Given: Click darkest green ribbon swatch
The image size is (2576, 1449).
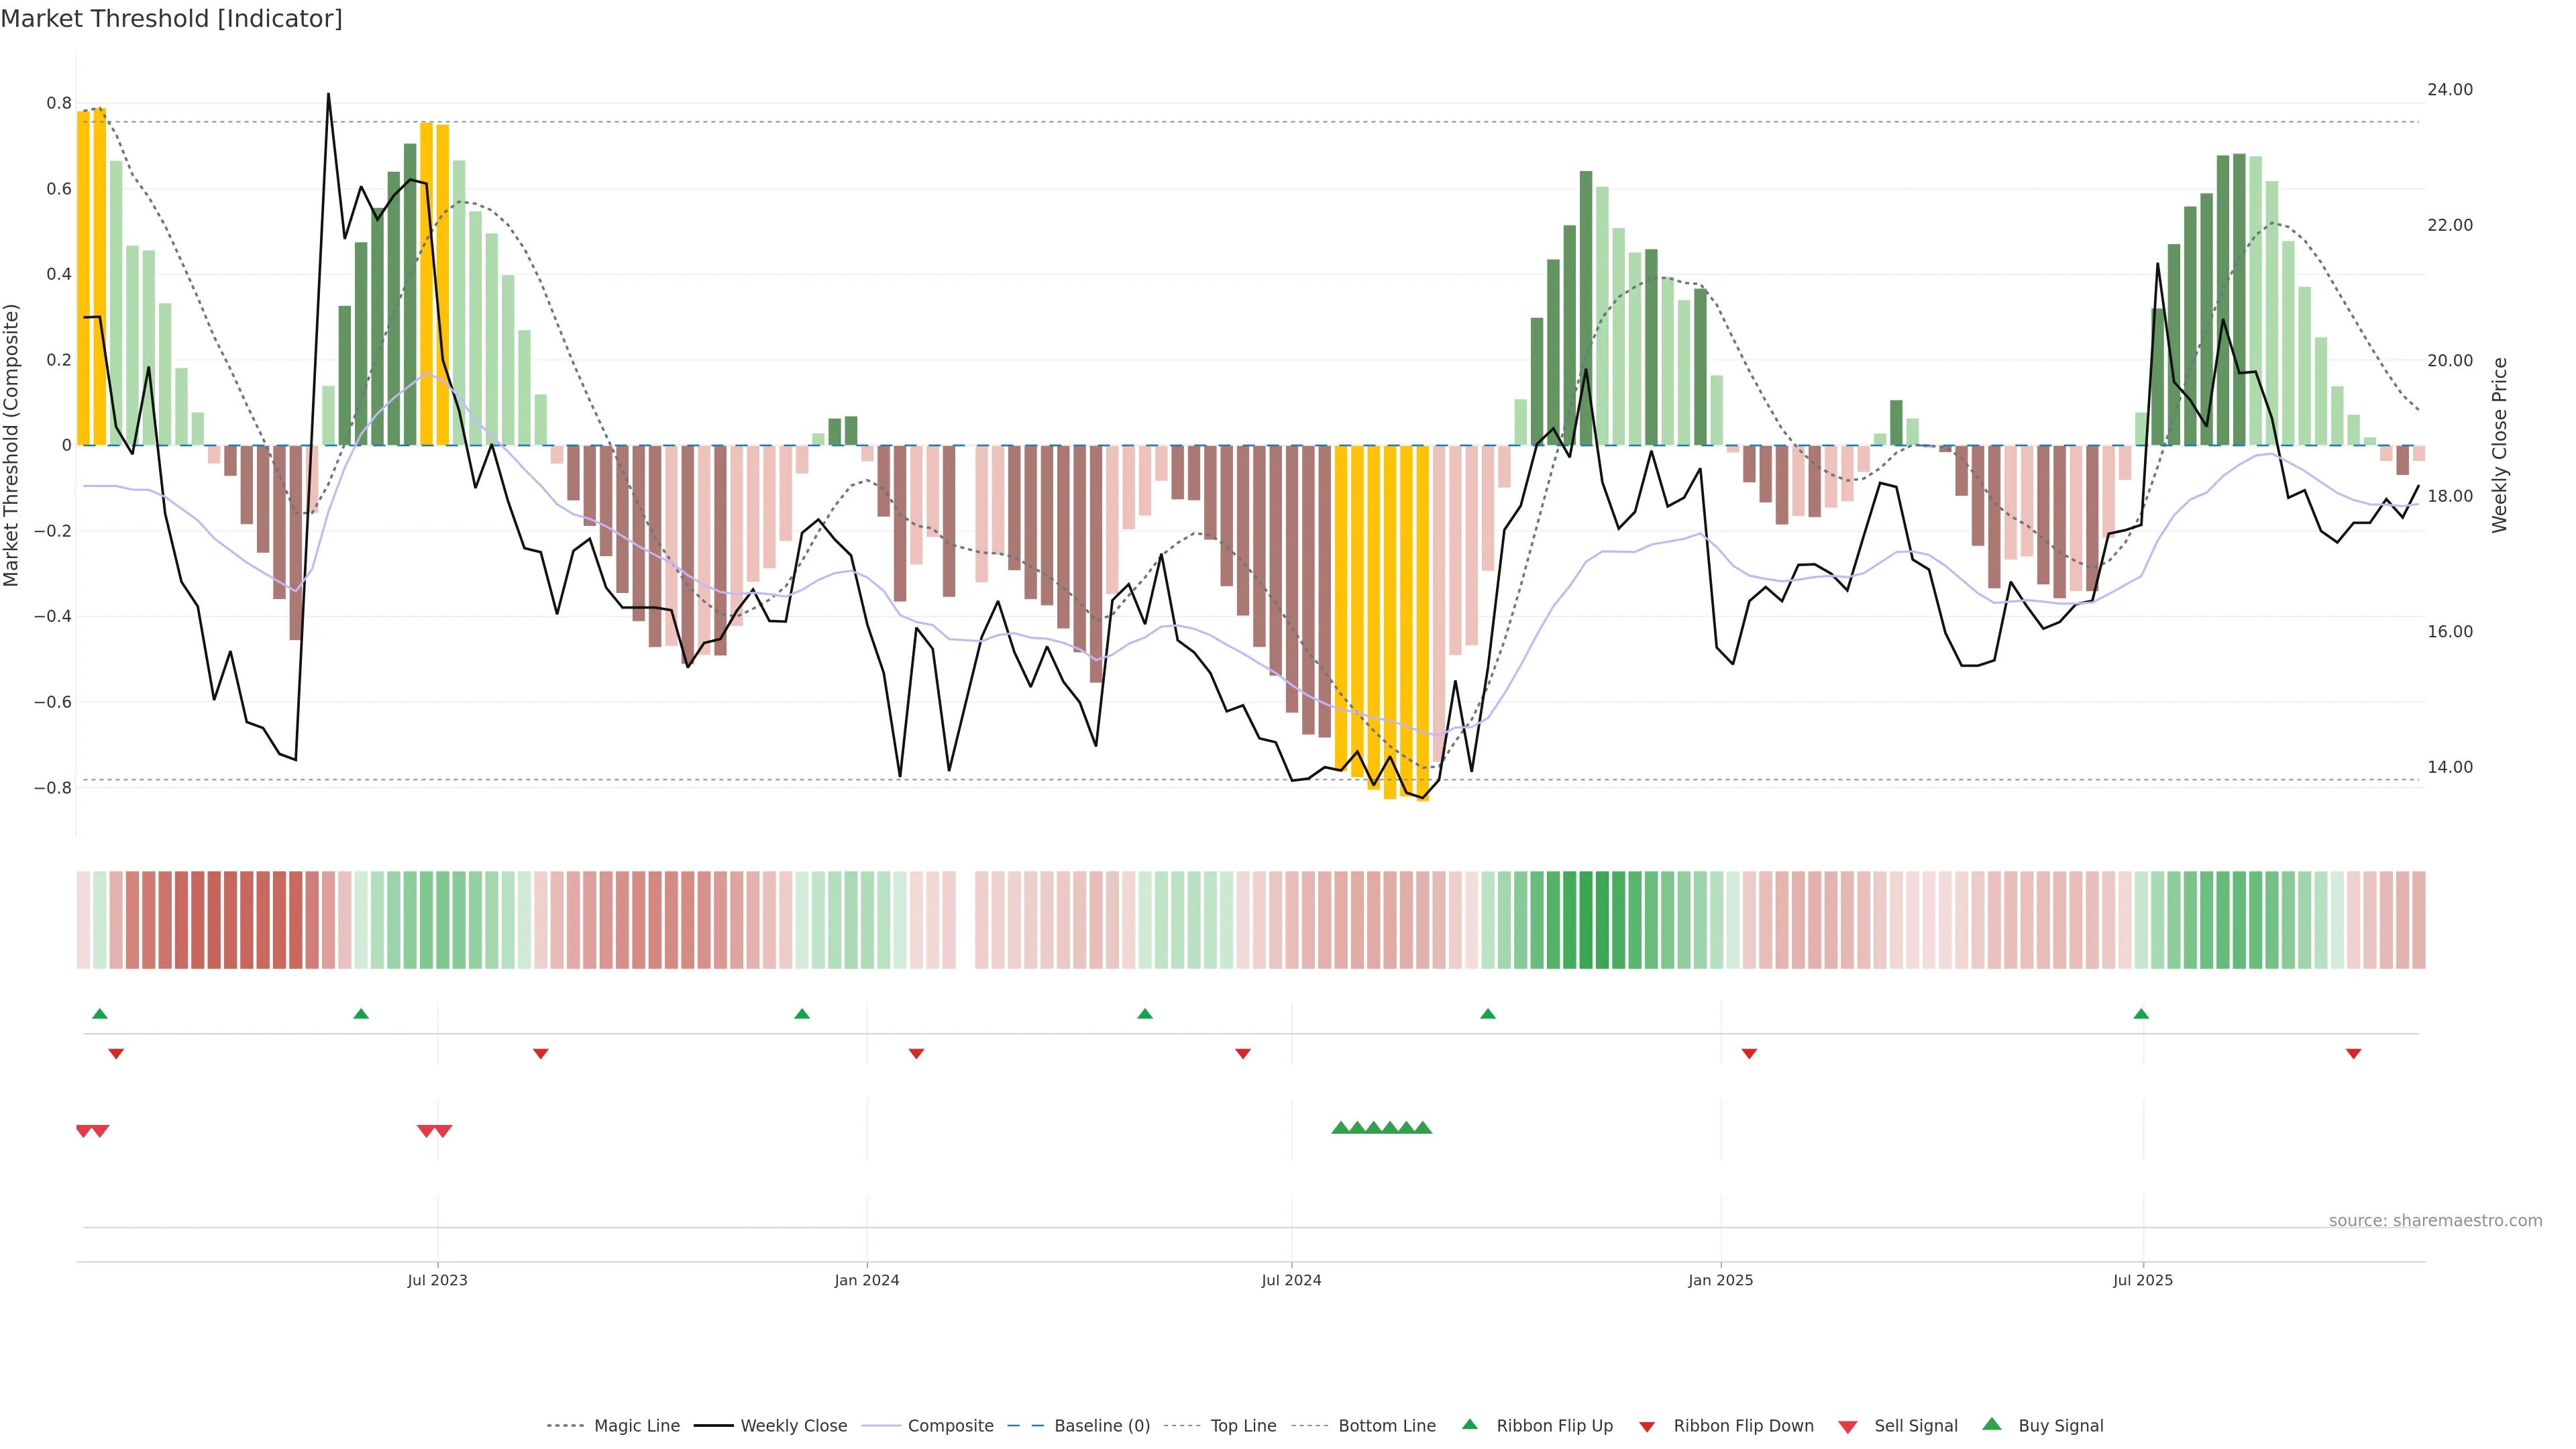Looking at the screenshot, I should point(1585,920).
